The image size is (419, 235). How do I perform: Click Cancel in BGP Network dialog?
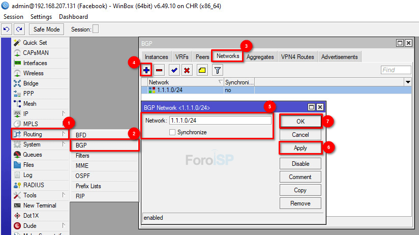301,135
